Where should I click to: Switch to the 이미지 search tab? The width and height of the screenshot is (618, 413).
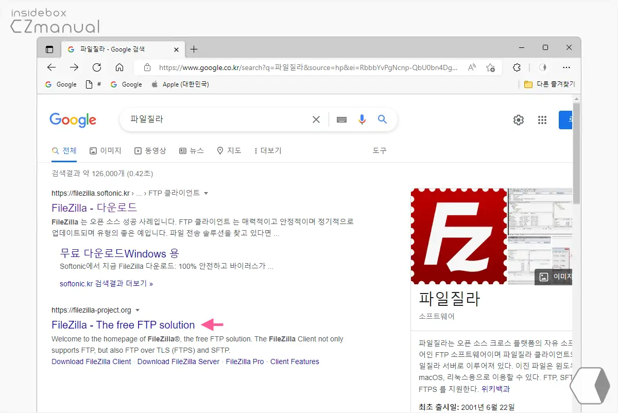coord(105,150)
